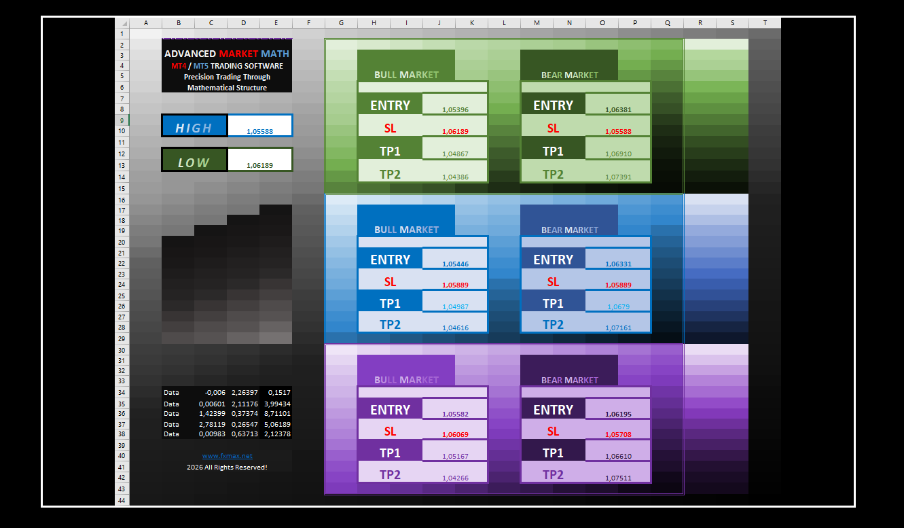Click column header H
This screenshot has width=904, height=528.
click(374, 23)
